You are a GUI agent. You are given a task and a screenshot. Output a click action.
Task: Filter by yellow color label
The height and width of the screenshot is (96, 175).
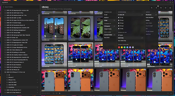tap(122, 47)
